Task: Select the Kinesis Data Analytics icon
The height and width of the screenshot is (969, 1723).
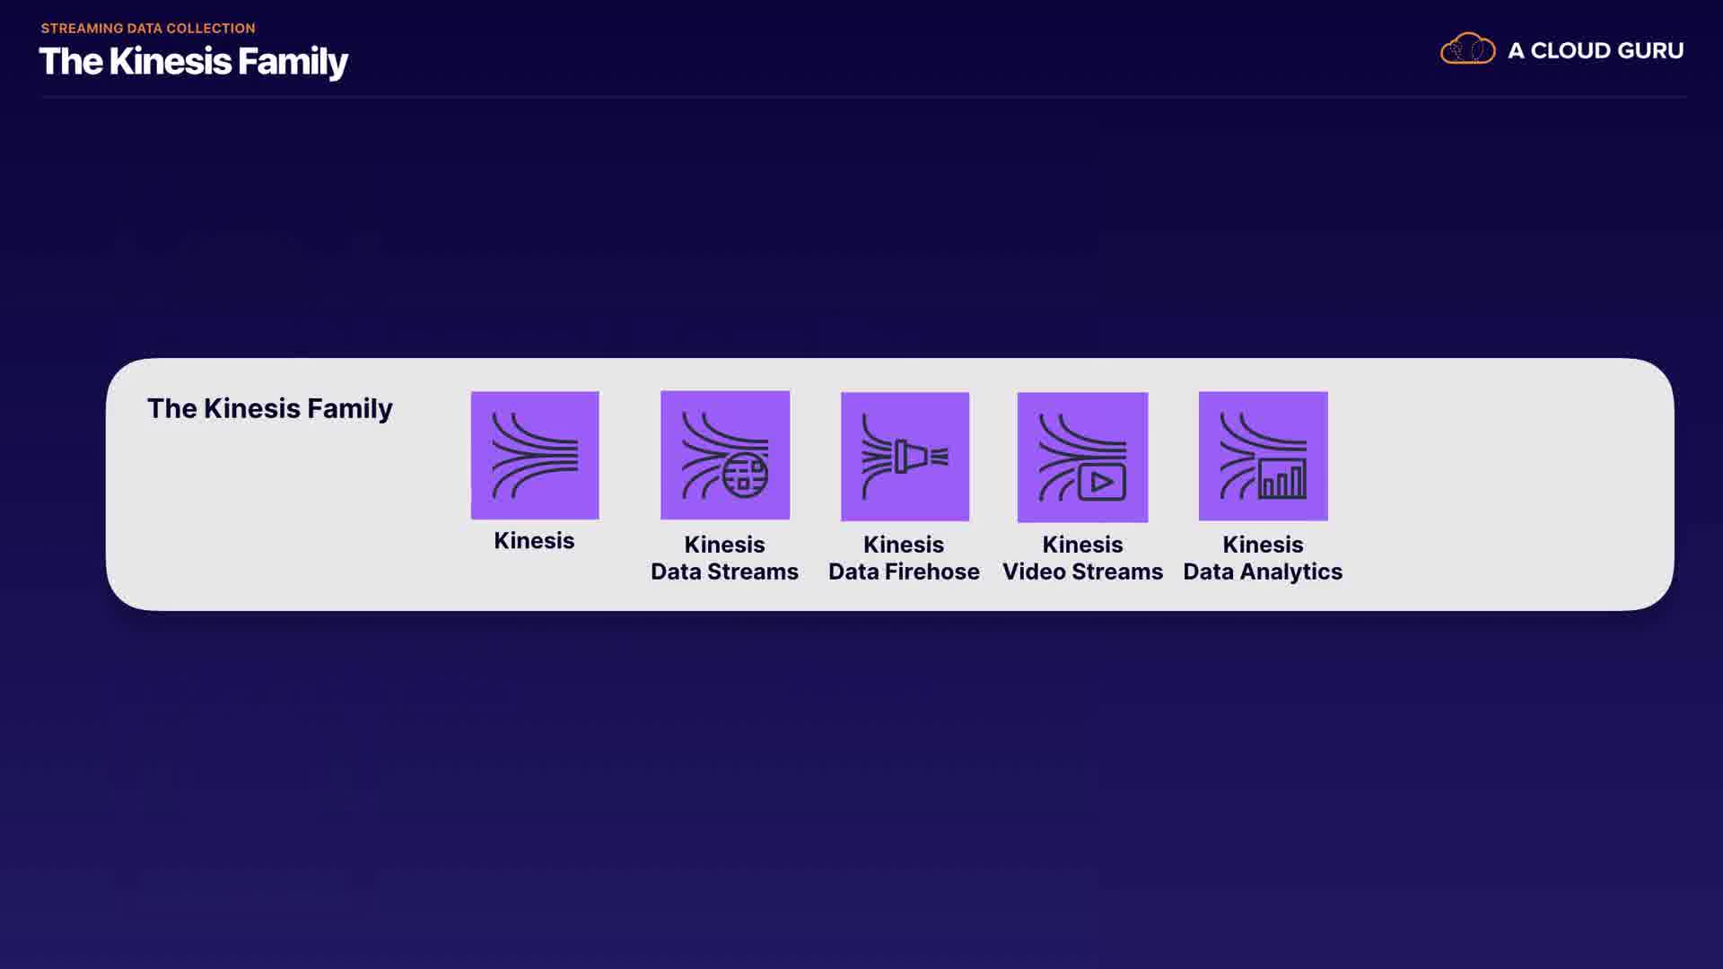Action: [1263, 456]
